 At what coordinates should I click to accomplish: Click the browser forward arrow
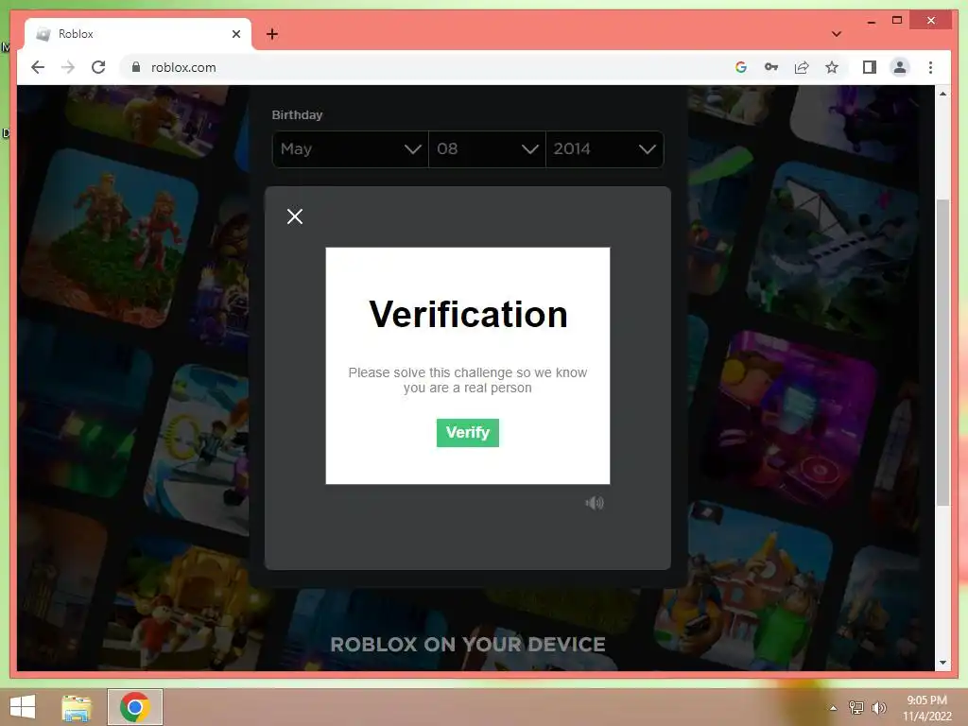pos(68,67)
